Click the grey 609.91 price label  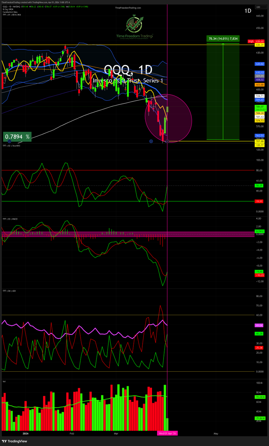click(x=259, y=76)
